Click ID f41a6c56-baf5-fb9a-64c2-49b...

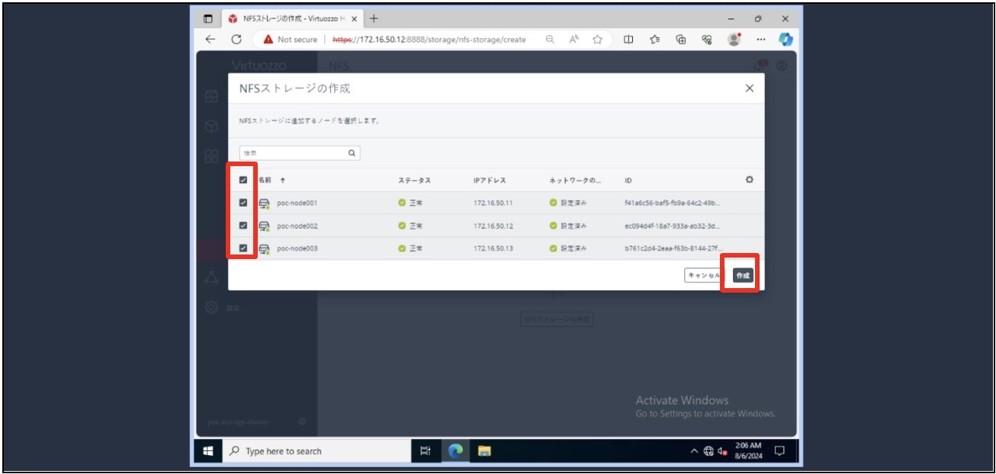click(x=672, y=203)
